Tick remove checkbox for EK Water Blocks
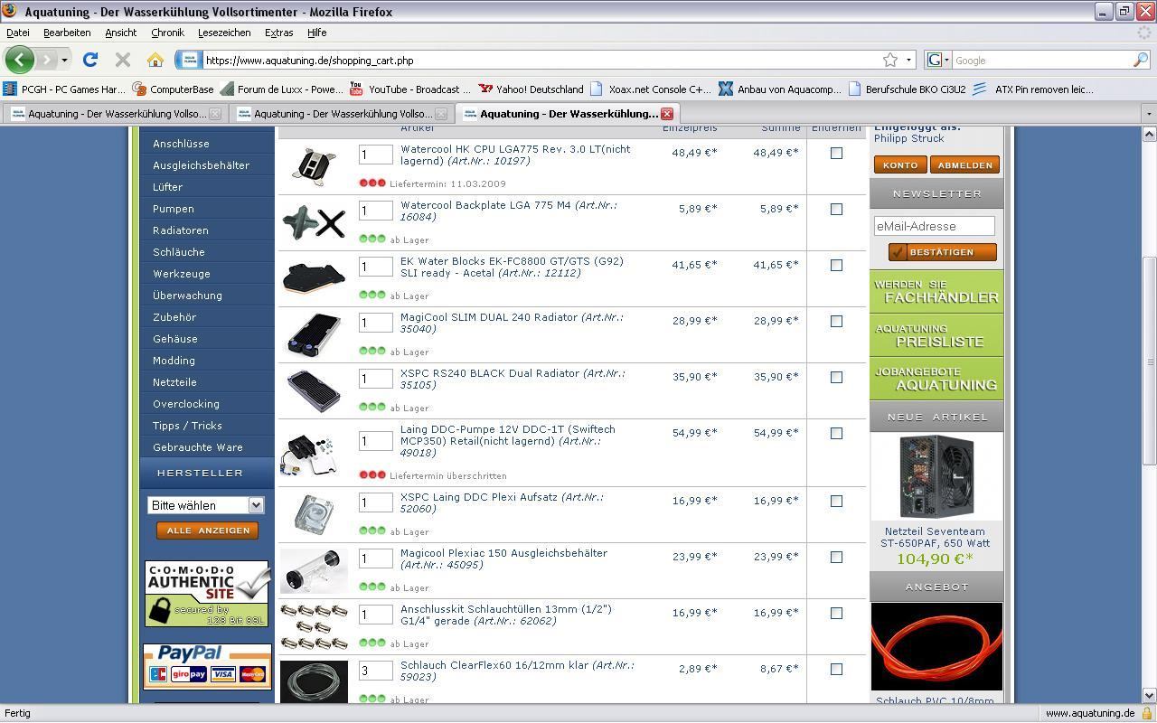Viewport: 1157px width, 723px height. [x=836, y=265]
